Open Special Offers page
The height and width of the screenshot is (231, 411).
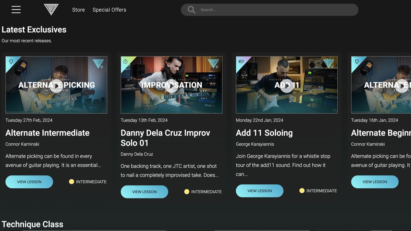click(x=109, y=10)
